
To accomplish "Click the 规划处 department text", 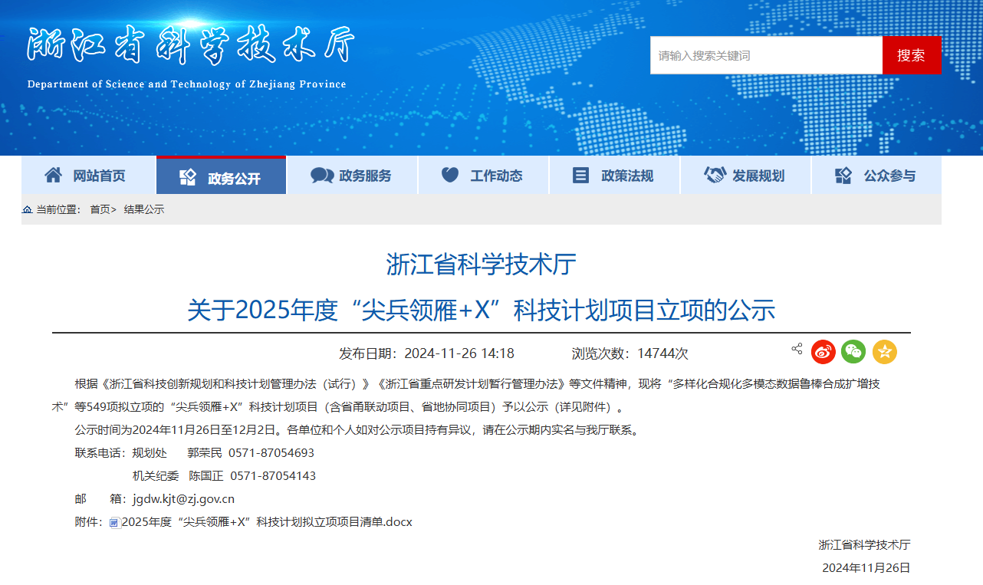I will 150,453.
